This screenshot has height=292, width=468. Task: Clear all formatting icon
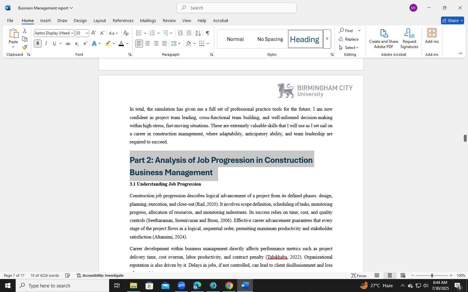[126, 33]
